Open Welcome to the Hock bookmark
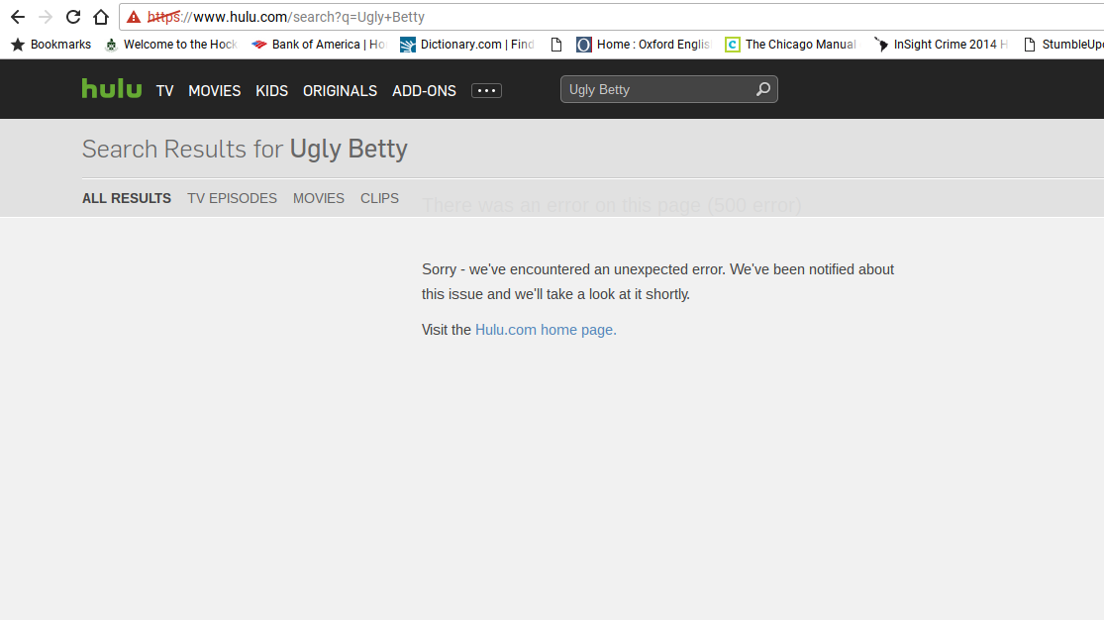Screen dimensions: 1104x620 [x=170, y=45]
